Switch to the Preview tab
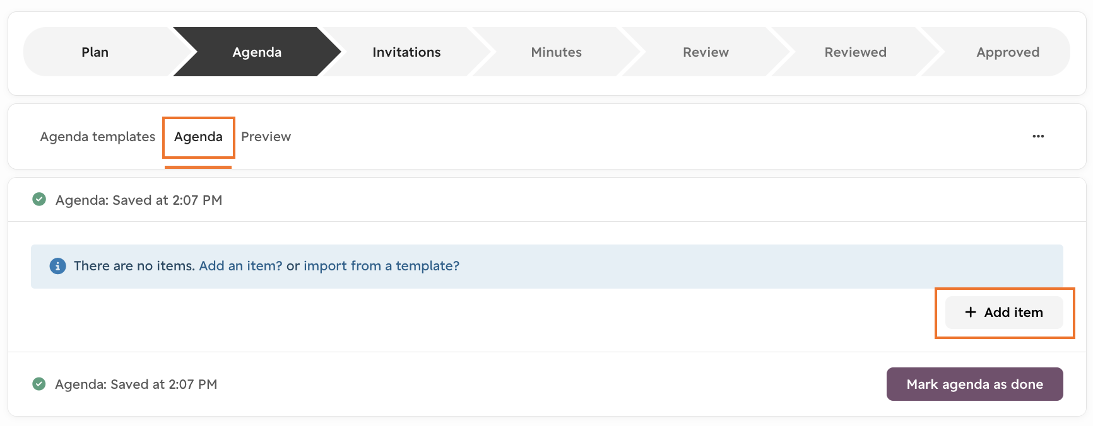Screen dimensions: 1093x426 point(266,137)
